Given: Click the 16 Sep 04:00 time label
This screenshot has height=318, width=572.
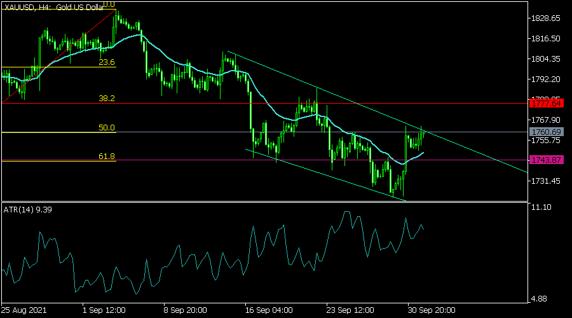Looking at the screenshot, I should pyautogui.click(x=269, y=310).
